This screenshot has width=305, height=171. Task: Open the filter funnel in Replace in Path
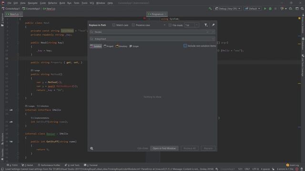click(206, 25)
